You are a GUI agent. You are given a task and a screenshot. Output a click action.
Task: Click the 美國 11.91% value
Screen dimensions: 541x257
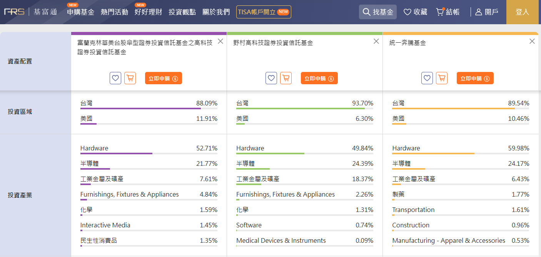pyautogui.click(x=207, y=118)
